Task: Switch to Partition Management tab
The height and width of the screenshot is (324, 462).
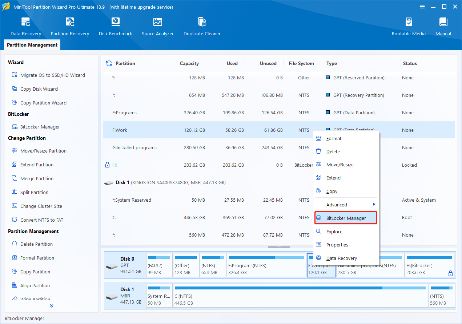Action: click(32, 45)
